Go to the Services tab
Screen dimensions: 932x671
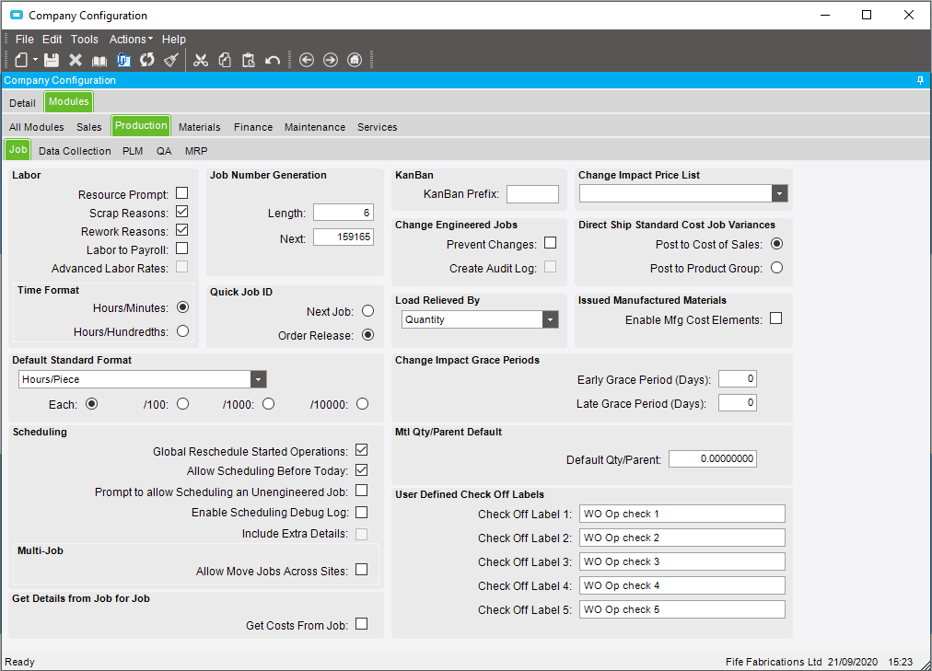pyautogui.click(x=378, y=127)
